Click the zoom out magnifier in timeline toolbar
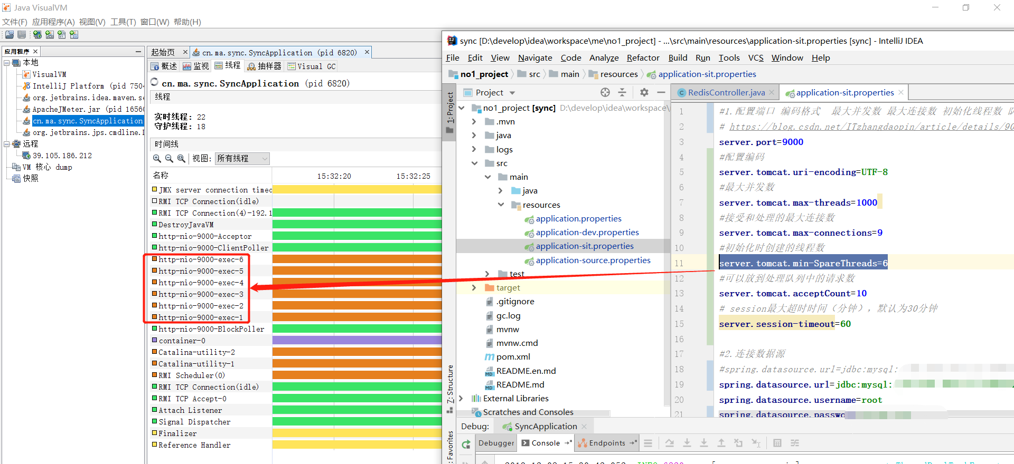The height and width of the screenshot is (464, 1014). click(169, 159)
